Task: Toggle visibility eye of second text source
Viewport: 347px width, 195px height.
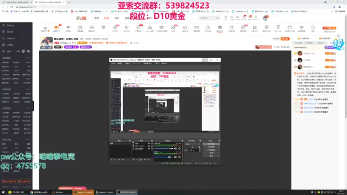Action: pos(148,146)
